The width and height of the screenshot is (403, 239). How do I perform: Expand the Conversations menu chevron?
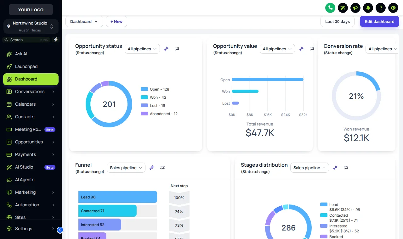53,92
